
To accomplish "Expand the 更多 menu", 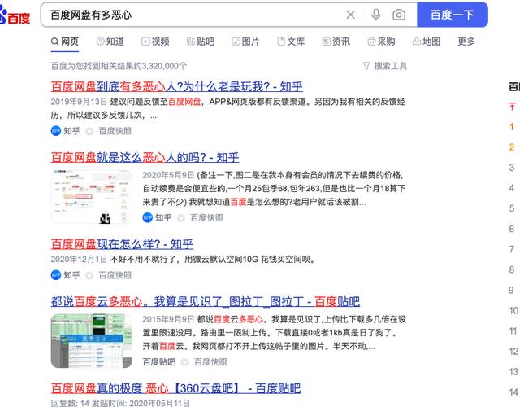I will [x=466, y=42].
